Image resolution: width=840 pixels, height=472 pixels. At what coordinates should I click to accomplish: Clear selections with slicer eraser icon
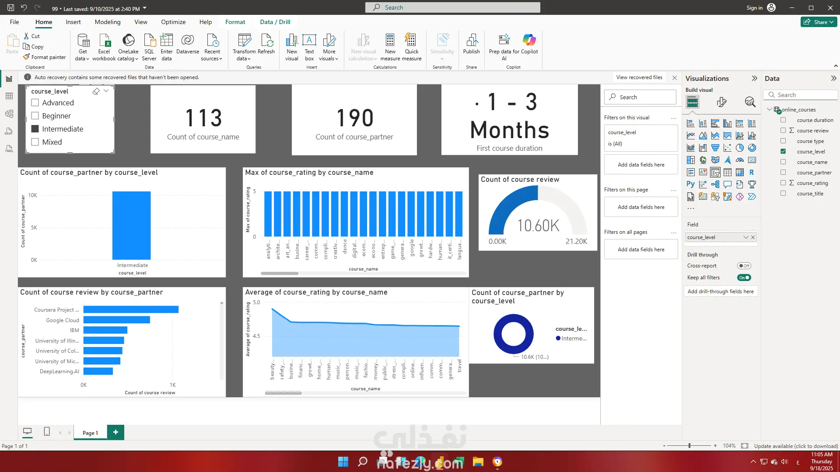(96, 91)
